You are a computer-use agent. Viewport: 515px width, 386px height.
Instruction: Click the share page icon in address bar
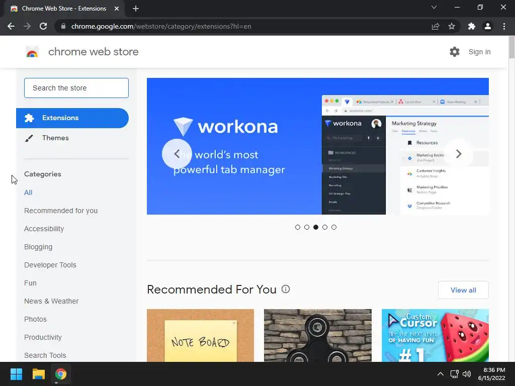[436, 26]
